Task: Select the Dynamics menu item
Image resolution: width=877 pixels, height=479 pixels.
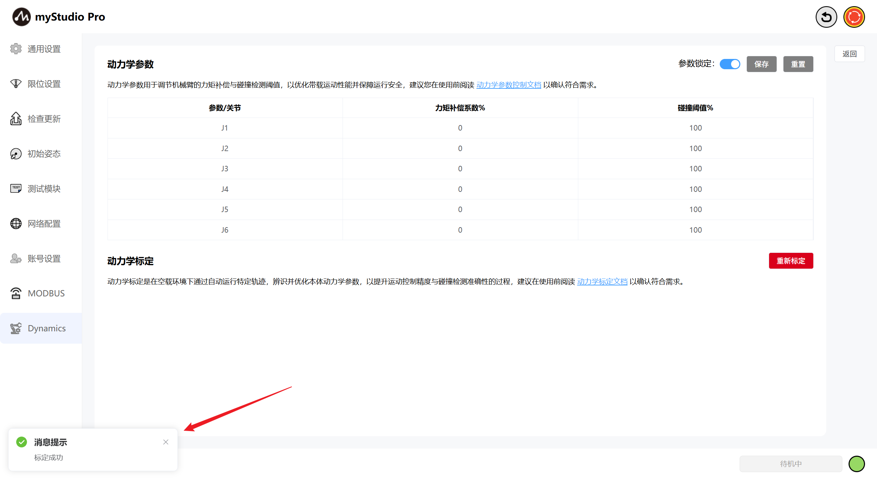Action: (47, 328)
